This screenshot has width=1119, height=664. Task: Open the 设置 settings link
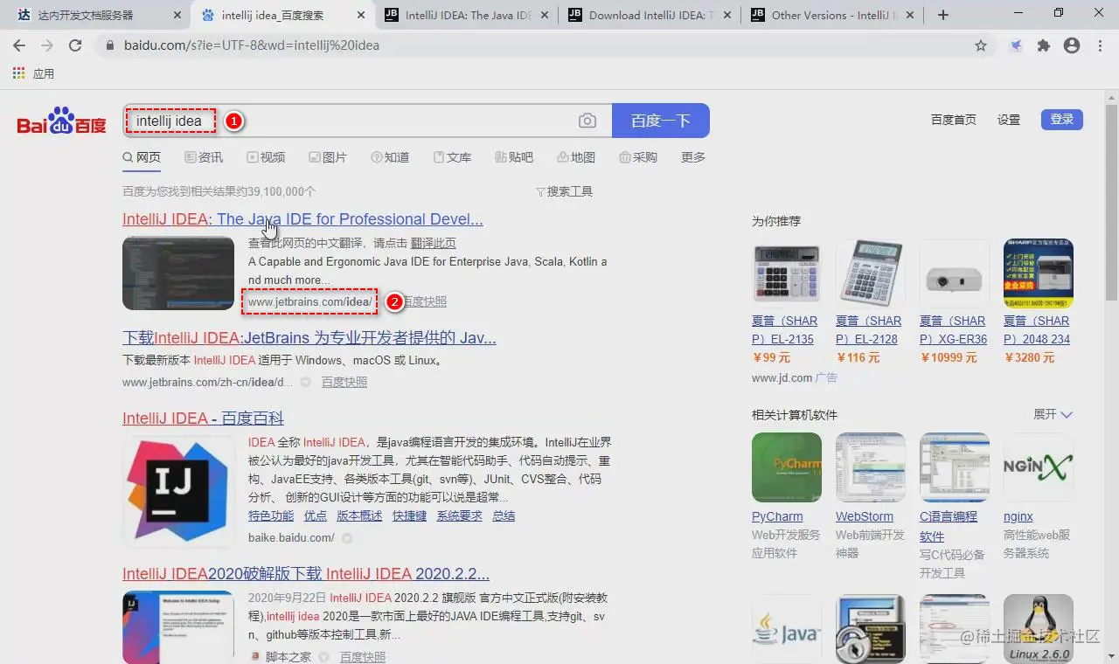[x=1009, y=120]
